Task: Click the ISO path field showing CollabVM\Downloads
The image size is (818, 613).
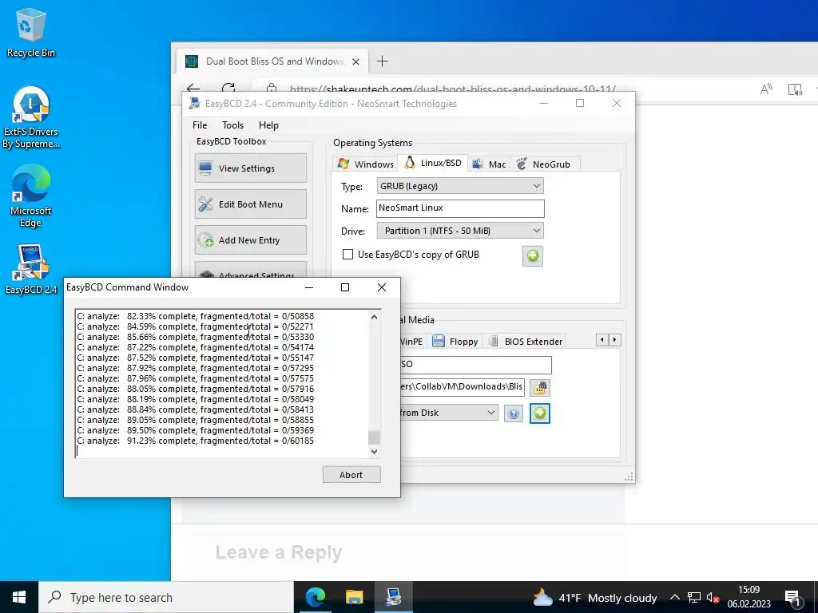Action: pos(463,387)
